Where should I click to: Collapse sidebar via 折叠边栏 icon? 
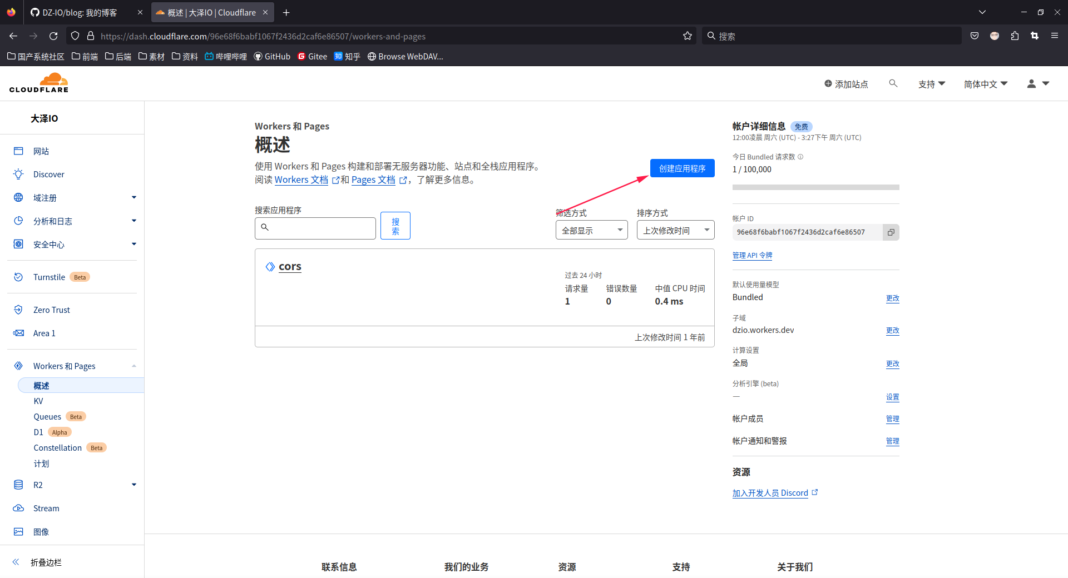pos(16,562)
